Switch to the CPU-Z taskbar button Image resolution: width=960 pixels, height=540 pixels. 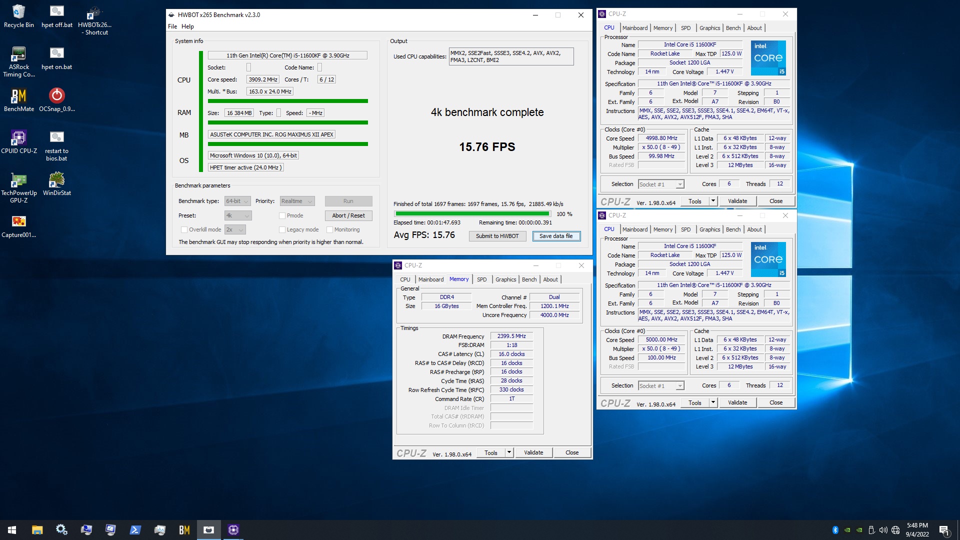(233, 530)
